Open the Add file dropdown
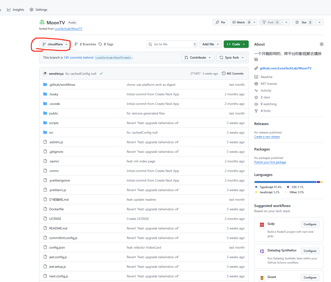The height and width of the screenshot is (282, 331). click(x=210, y=44)
